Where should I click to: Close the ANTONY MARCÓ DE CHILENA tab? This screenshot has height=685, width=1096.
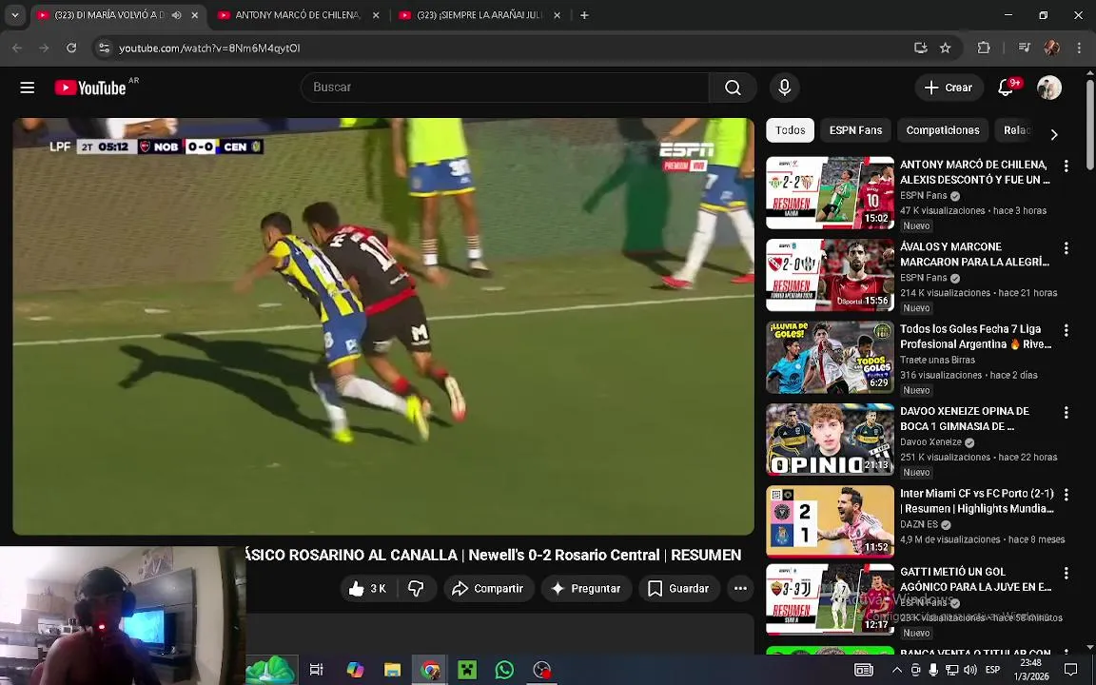(x=376, y=14)
